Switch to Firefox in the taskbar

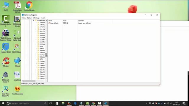tap(69, 103)
